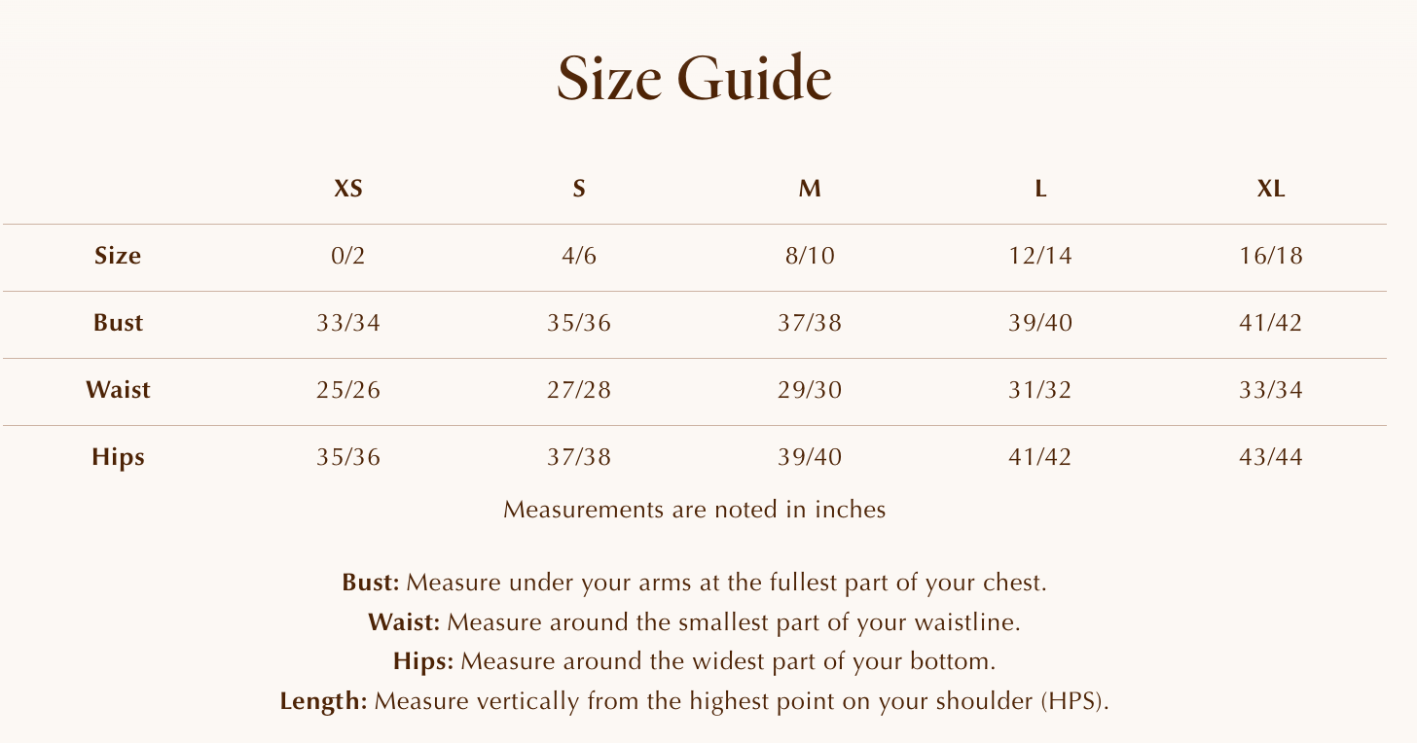The image size is (1417, 743).
Task: Select the Waist row label
Action: (118, 390)
